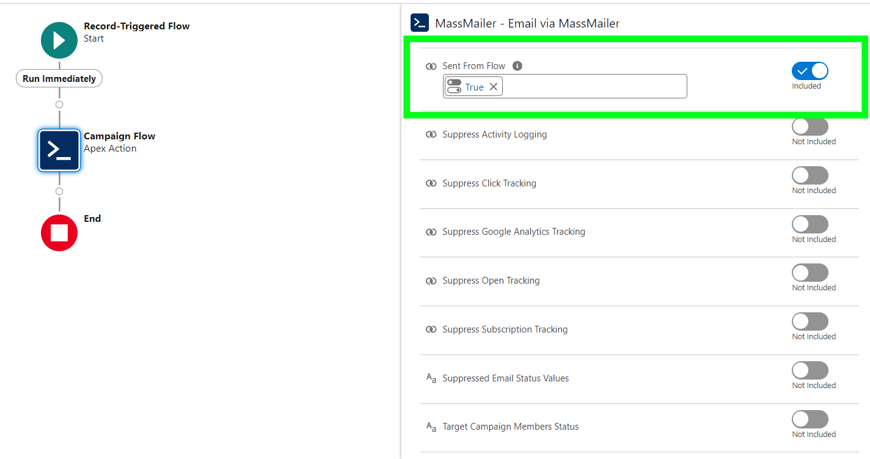Click the Suppress Google Analytics Tracking label
870x459 pixels.
(x=514, y=232)
